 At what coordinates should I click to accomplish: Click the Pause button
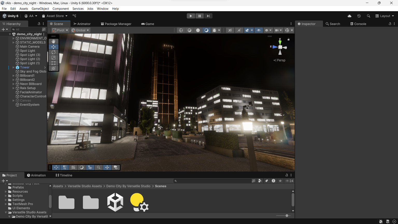tap(200, 16)
